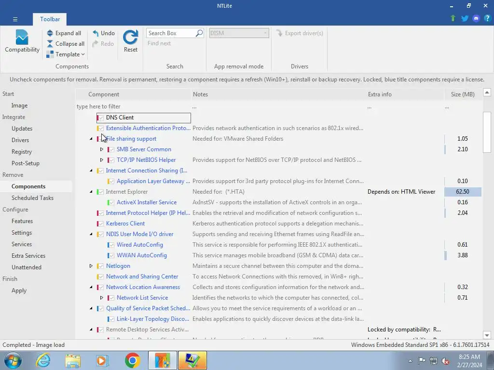Uncheck the Wired AutoConfig checkbox
The width and height of the screenshot is (494, 370).
click(x=111, y=245)
